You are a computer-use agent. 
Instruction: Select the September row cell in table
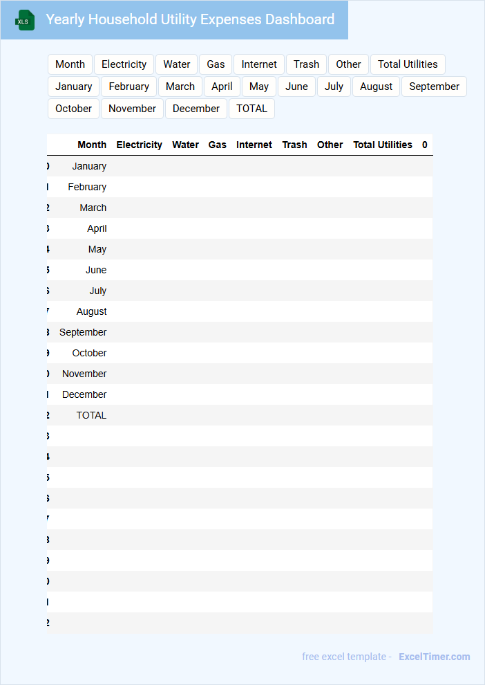point(83,332)
